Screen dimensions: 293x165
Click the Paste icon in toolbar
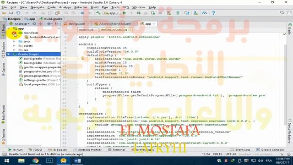point(57,13)
